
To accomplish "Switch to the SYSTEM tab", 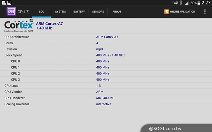I will (60, 12).
